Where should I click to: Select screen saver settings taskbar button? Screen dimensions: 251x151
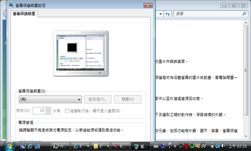point(140,146)
